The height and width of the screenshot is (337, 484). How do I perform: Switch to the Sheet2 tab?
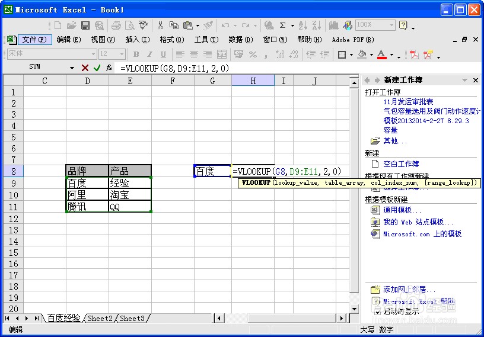100,318
